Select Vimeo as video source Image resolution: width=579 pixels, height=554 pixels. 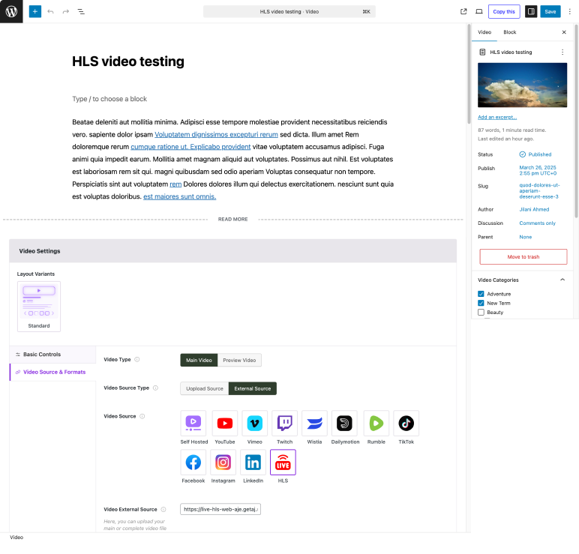[255, 424]
